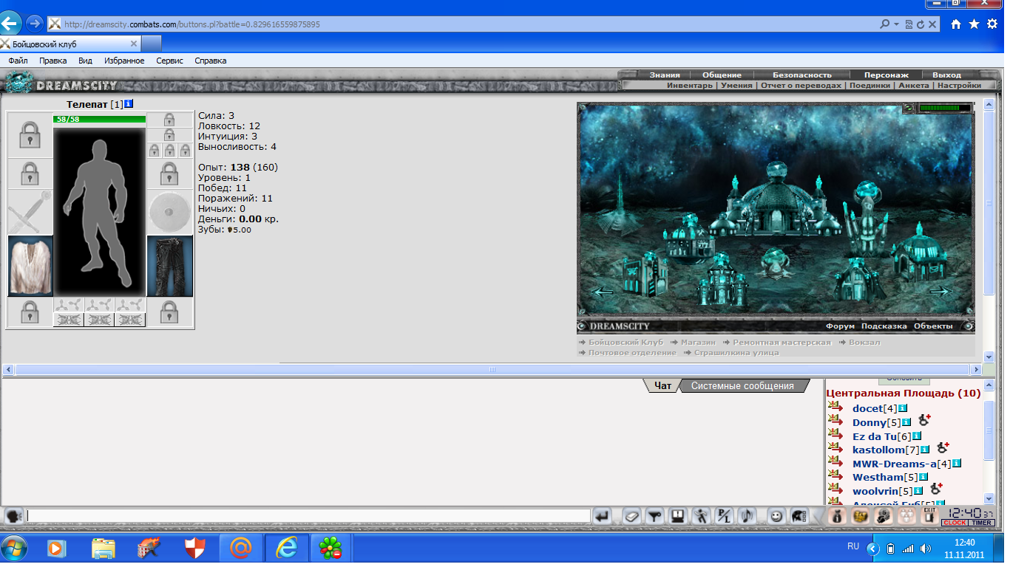1010x567 pixels.
Task: Click the player list scroll down arrow
Action: tap(989, 499)
